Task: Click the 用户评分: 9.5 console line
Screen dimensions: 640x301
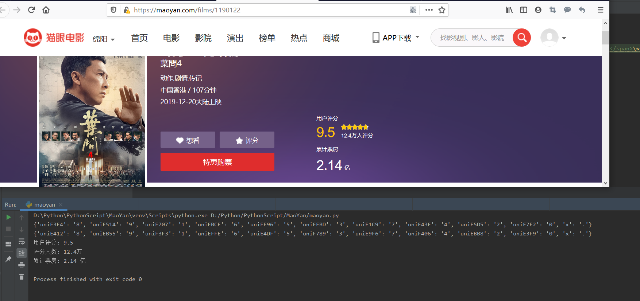Action: pos(53,243)
